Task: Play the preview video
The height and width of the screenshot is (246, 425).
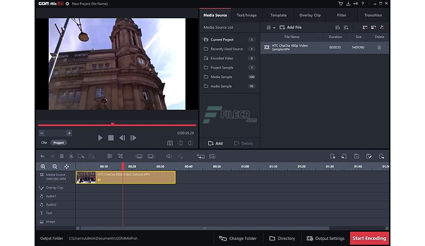Action: click(100, 138)
